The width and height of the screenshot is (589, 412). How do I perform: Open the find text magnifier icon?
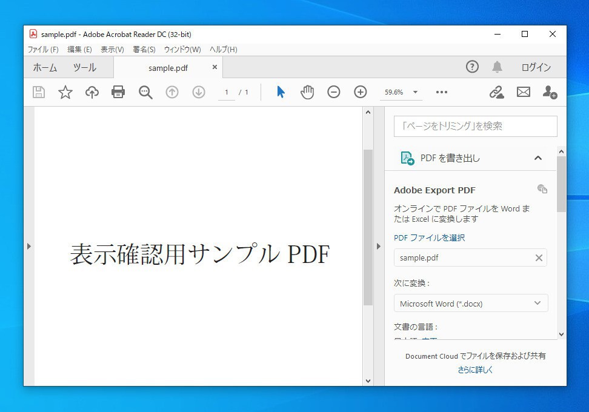tap(145, 92)
